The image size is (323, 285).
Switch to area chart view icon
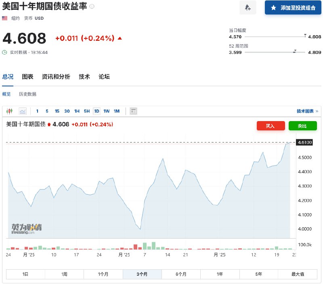[x=22, y=111]
